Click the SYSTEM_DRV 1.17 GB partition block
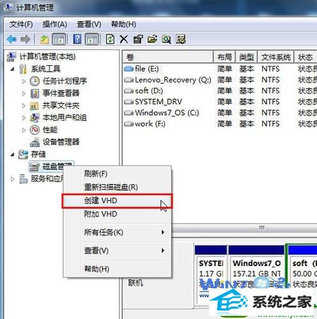The image size is (317, 319). point(211,275)
